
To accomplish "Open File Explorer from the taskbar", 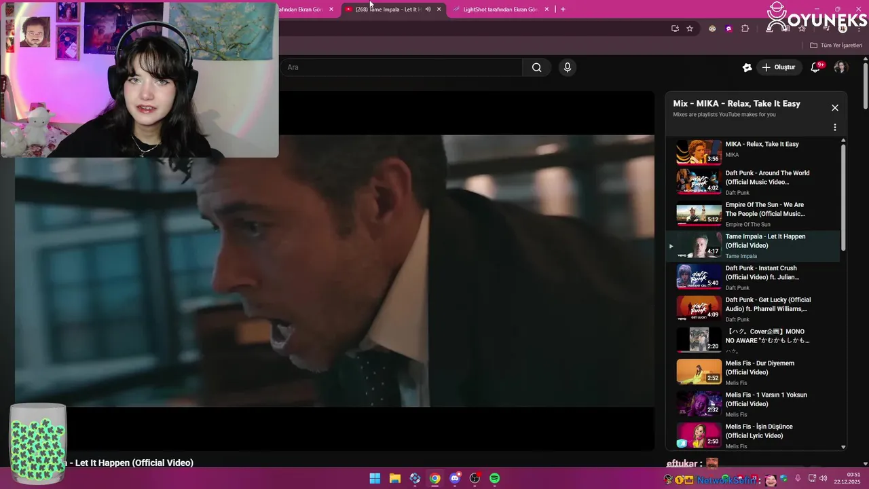I will click(394, 479).
